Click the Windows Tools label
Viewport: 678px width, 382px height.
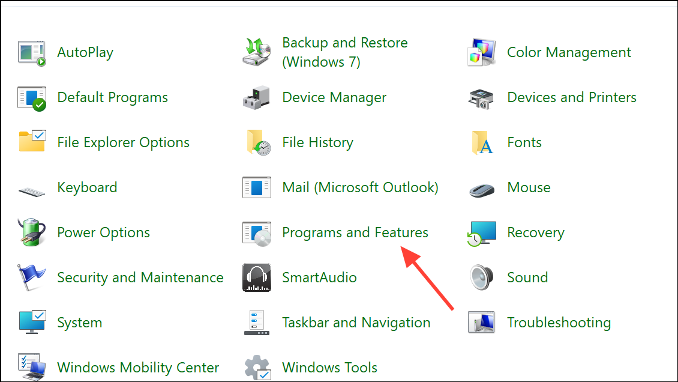click(x=329, y=368)
